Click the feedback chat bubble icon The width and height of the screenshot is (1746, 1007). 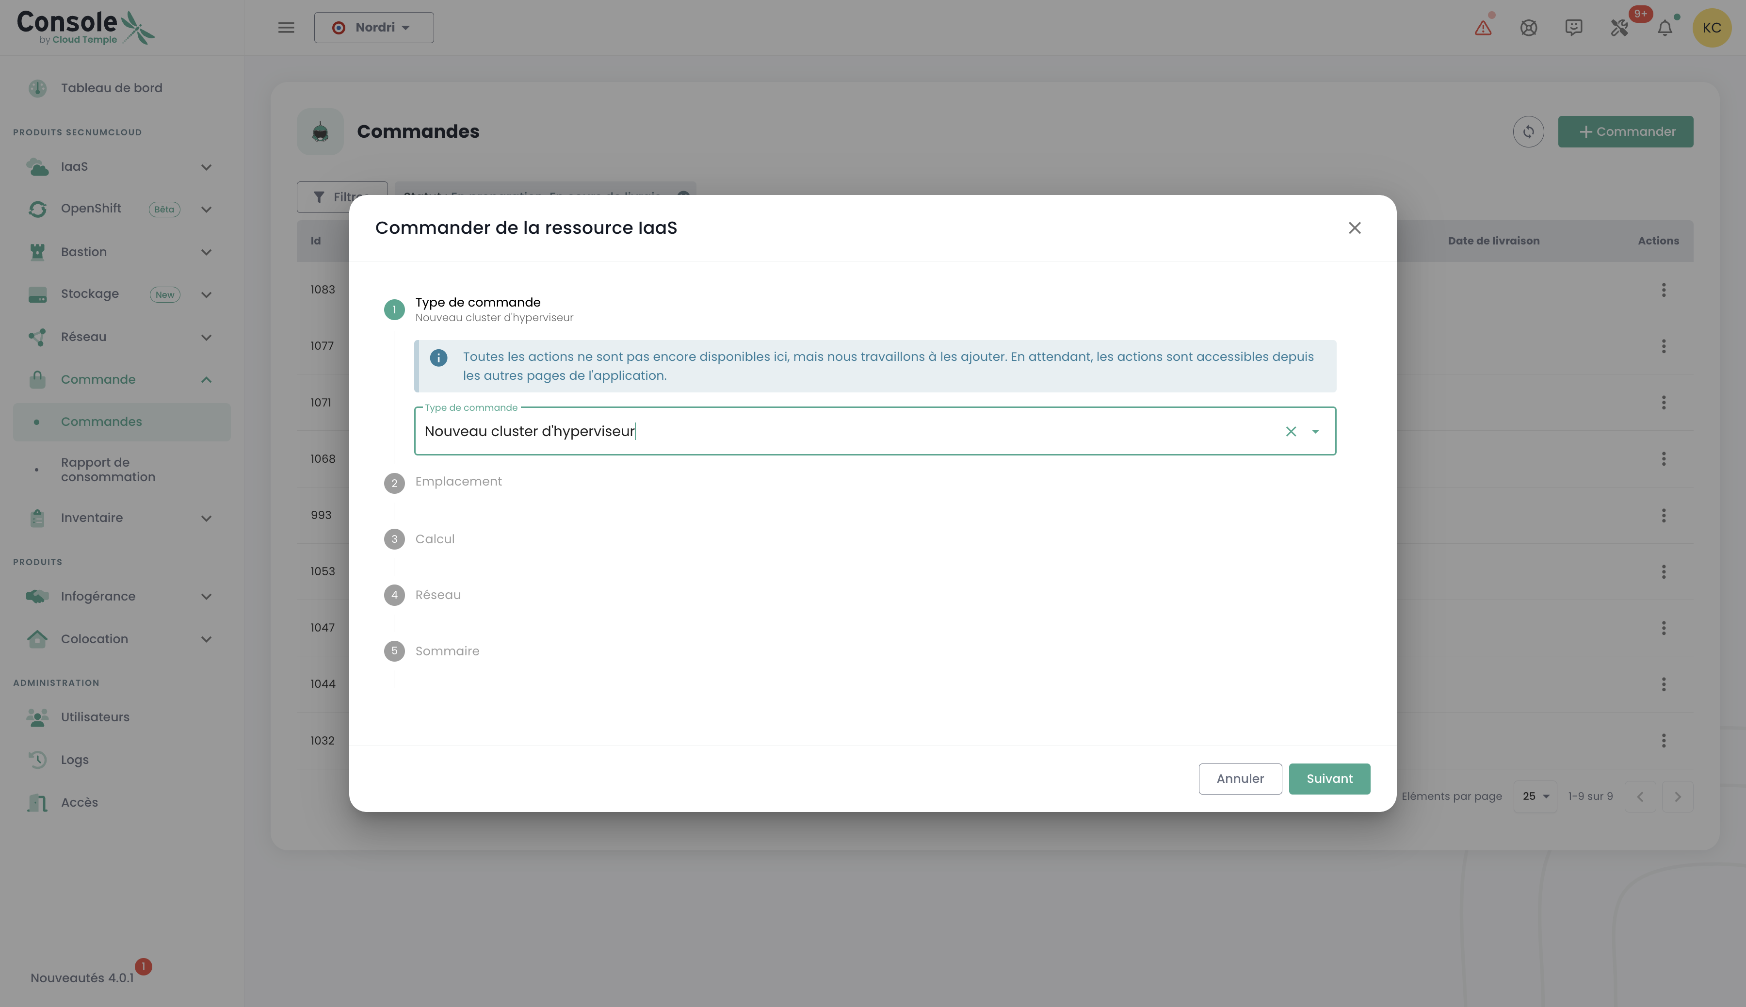click(1574, 28)
